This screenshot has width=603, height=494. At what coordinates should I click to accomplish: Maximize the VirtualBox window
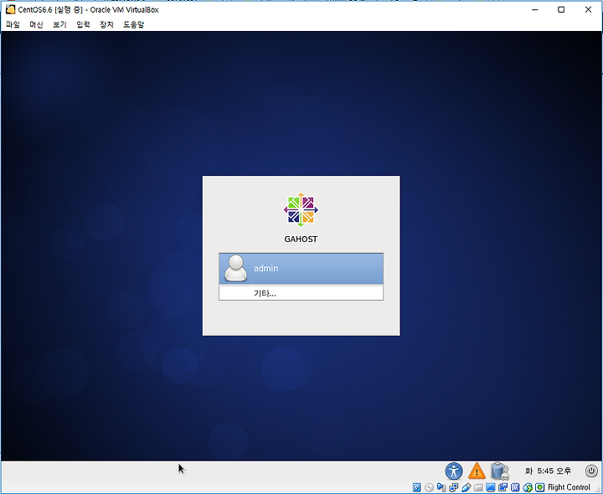coord(561,9)
